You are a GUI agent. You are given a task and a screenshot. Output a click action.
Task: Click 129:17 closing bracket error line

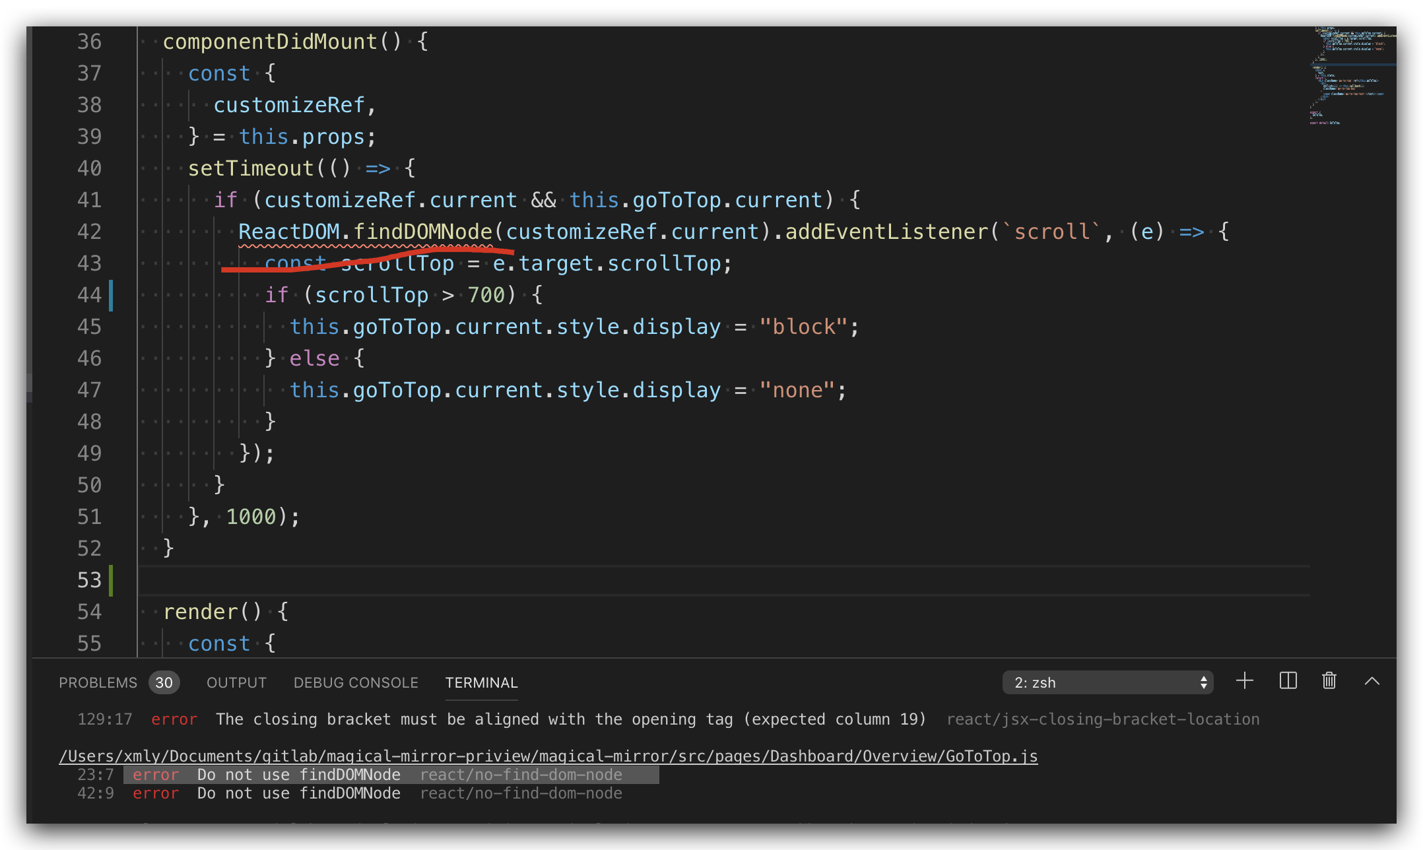point(668,719)
